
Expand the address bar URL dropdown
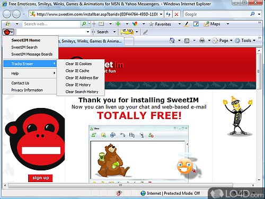click(x=161, y=14)
